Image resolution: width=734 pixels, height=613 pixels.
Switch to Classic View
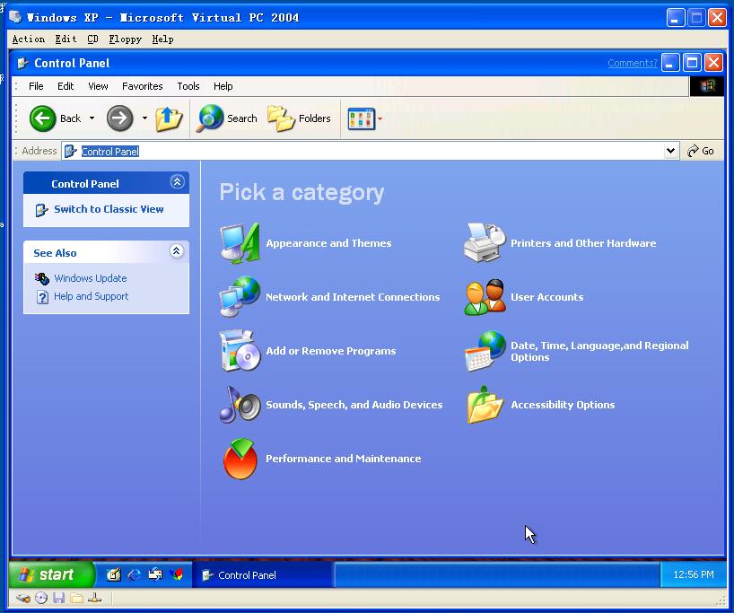click(109, 209)
